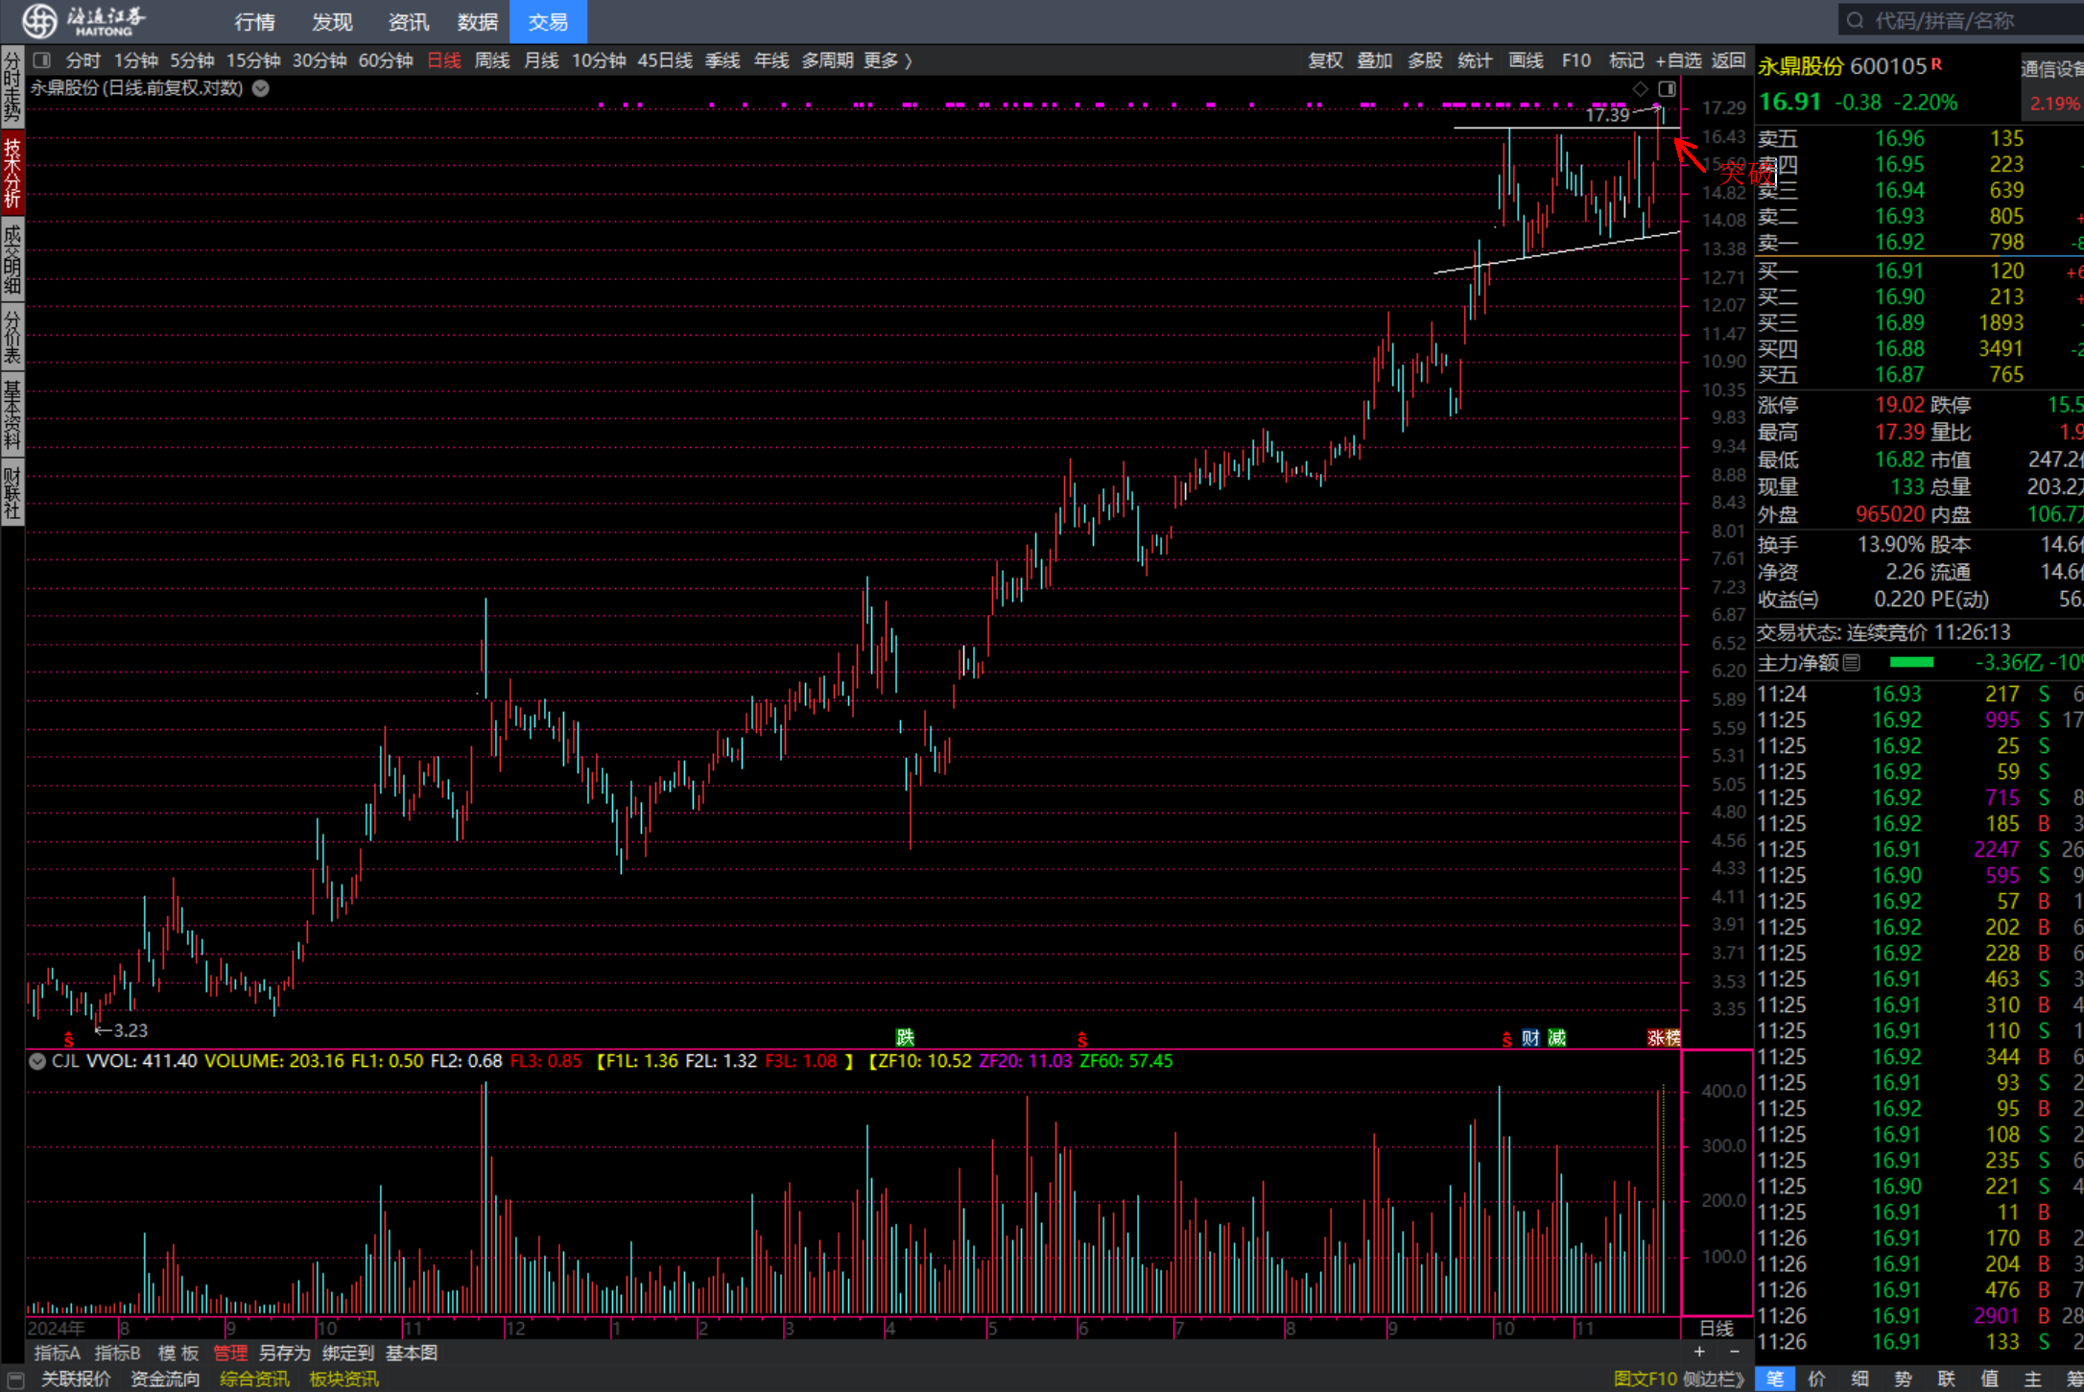Click the 画线 drawing tool button
2084x1392 pixels.
pos(1526,60)
